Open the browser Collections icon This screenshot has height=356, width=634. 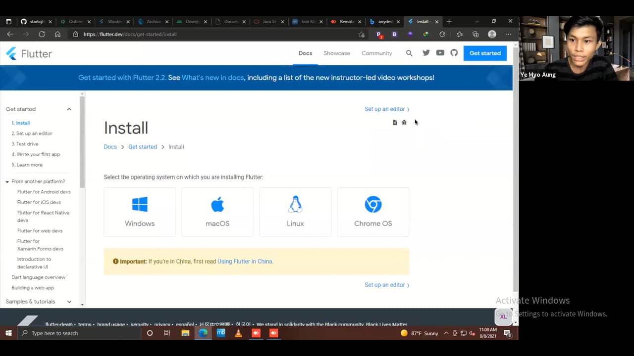(x=475, y=34)
